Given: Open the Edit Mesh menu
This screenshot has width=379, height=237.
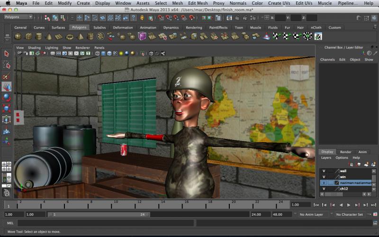Looking at the screenshot, I should click(x=198, y=3).
